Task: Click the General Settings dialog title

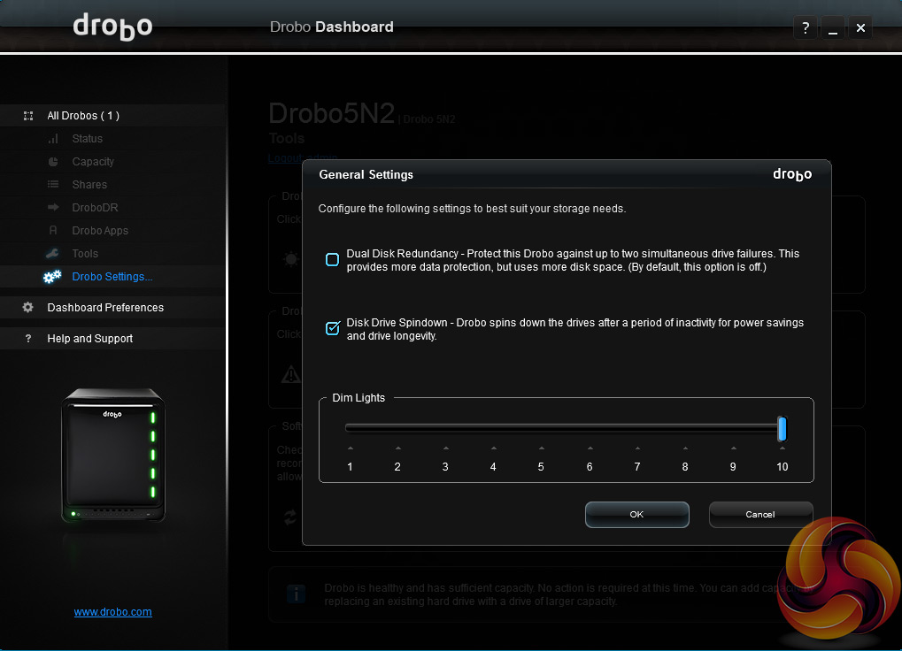Action: pos(366,174)
